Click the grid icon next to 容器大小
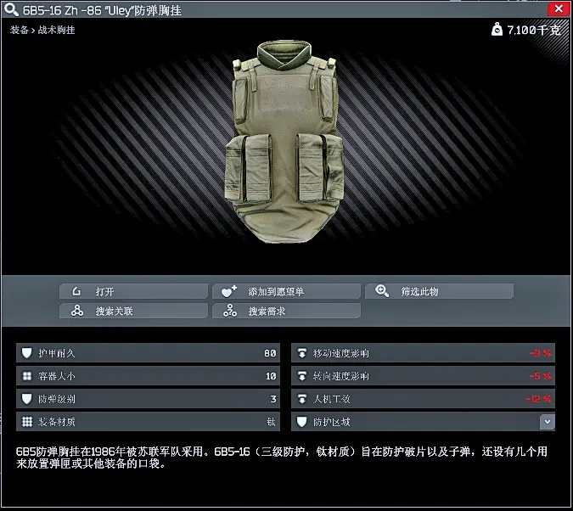This screenshot has width=573, height=511. coord(27,376)
